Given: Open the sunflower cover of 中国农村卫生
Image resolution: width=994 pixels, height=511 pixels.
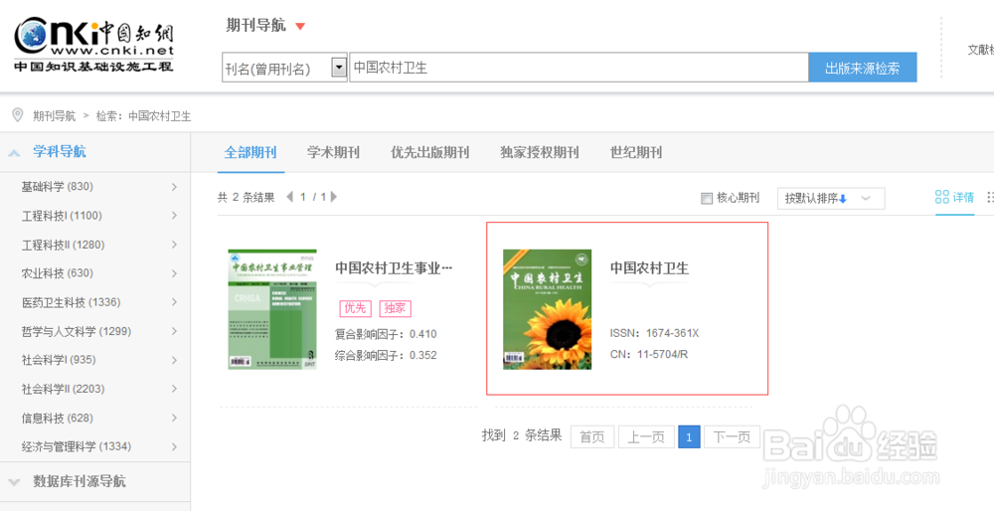Looking at the screenshot, I should click(547, 309).
